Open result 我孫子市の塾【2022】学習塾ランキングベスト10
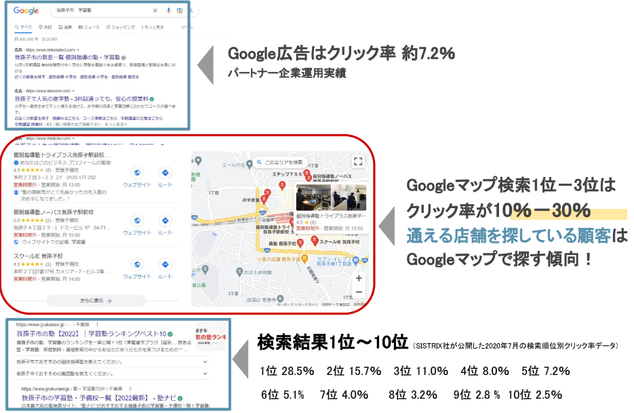 tap(92, 334)
